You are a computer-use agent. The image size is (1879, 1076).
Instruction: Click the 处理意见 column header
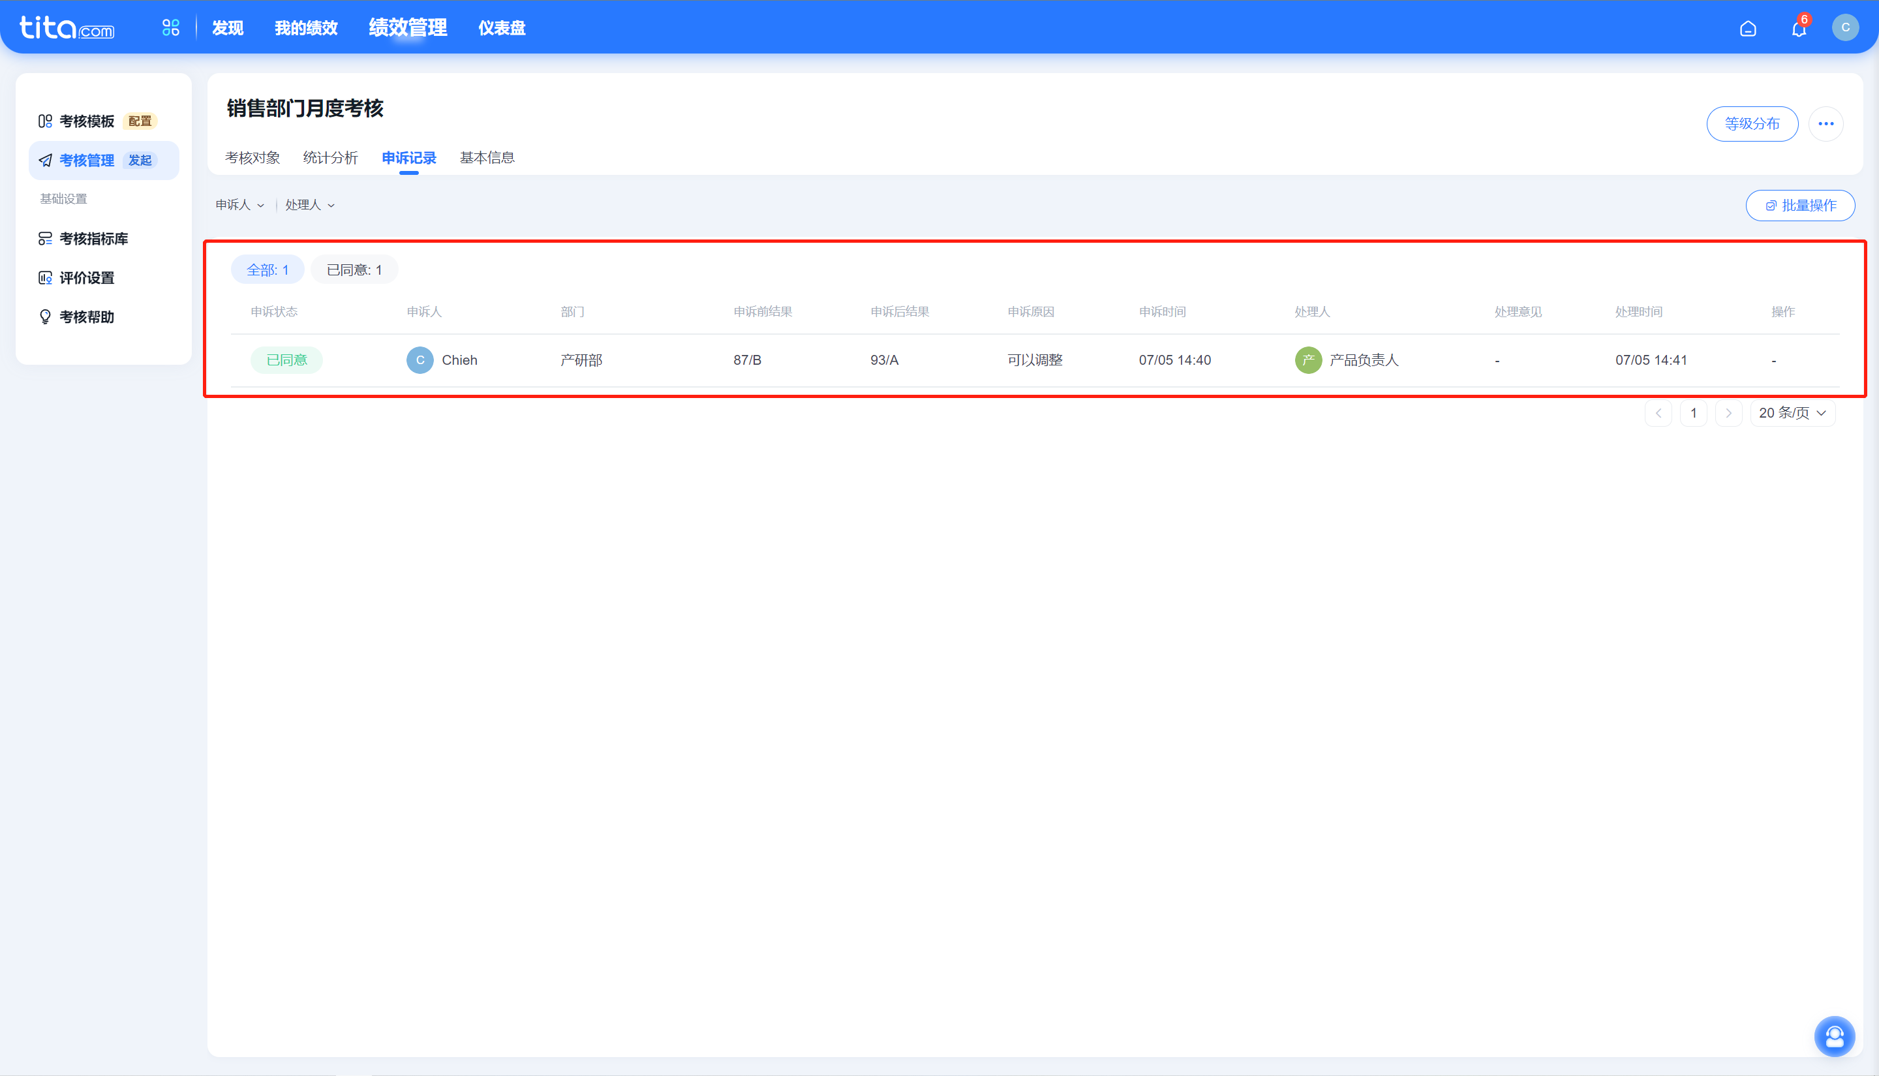[1518, 312]
